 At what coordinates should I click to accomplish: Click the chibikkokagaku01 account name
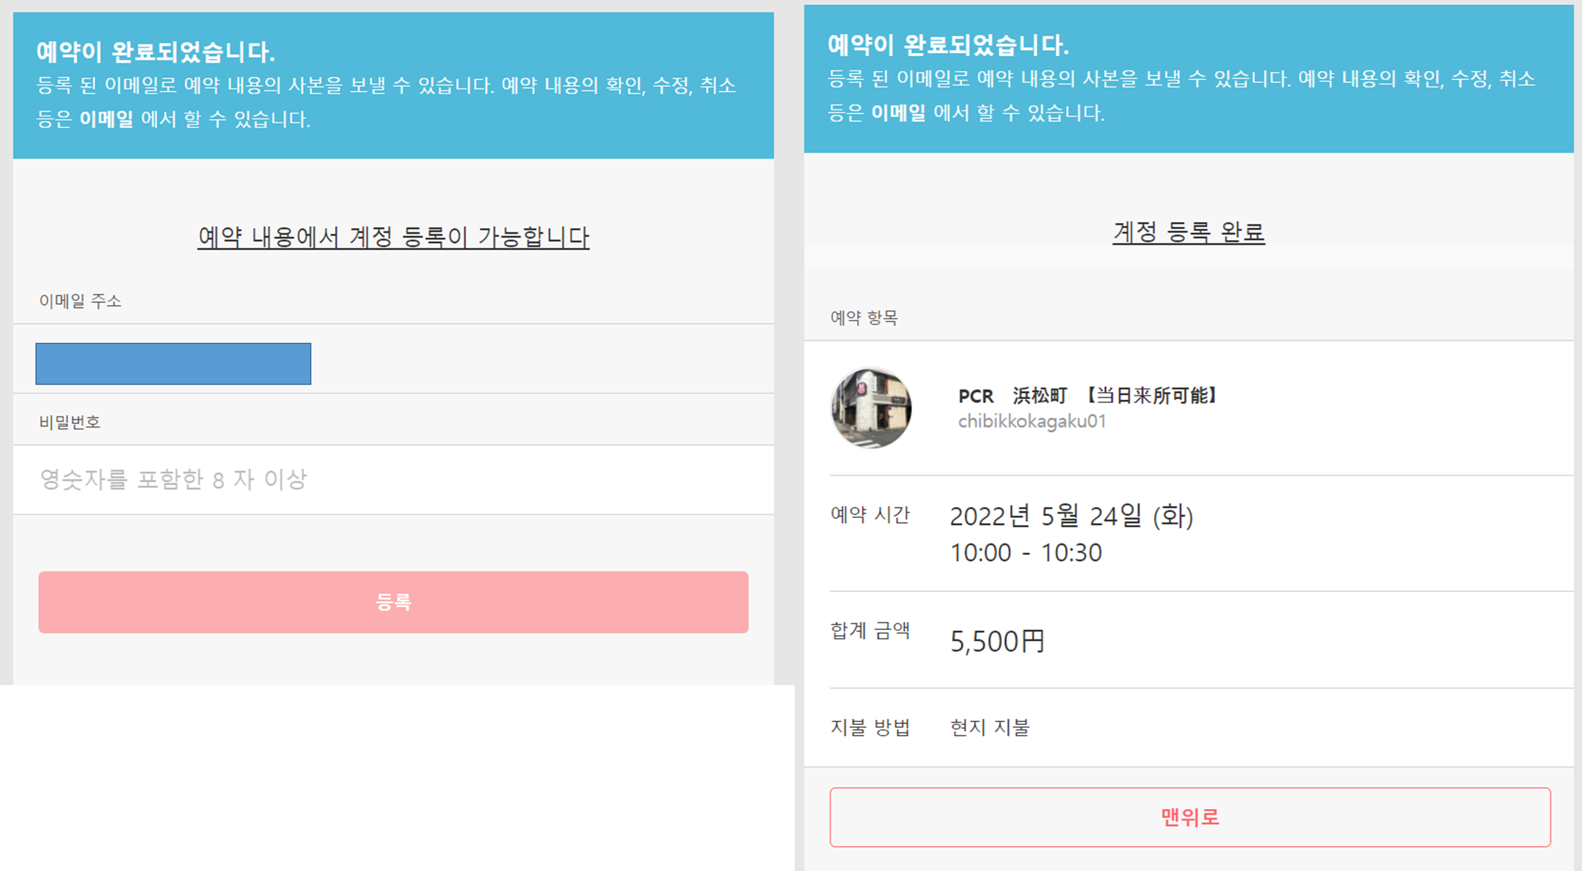point(1032,421)
